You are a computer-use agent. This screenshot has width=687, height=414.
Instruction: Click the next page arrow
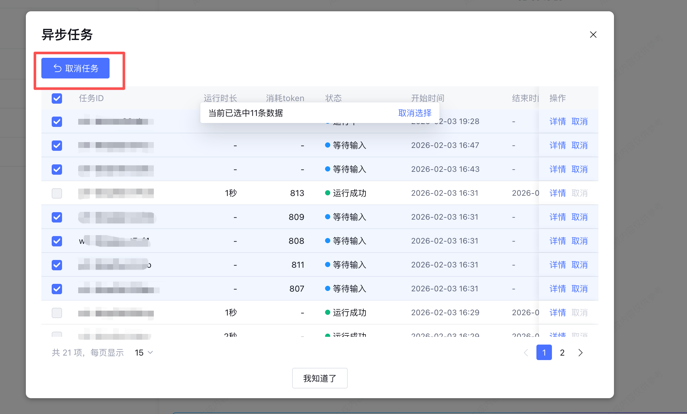click(580, 353)
